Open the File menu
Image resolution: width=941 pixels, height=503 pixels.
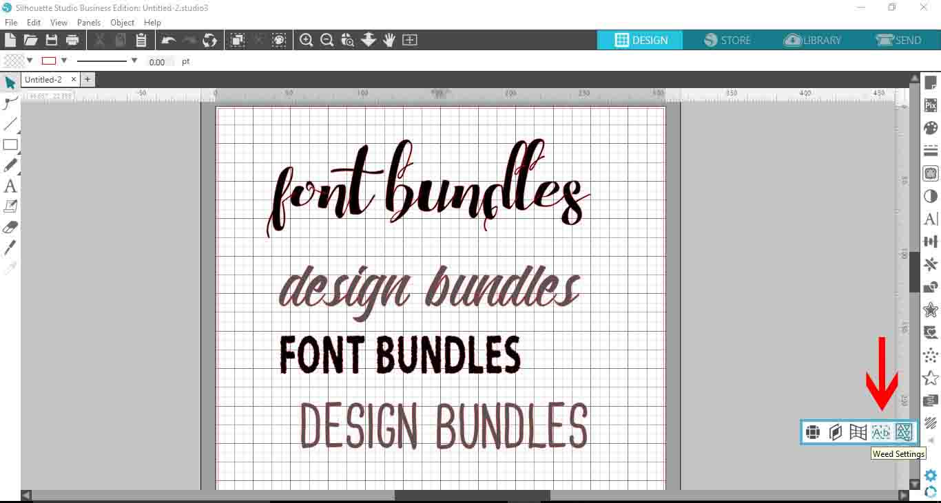pos(10,23)
